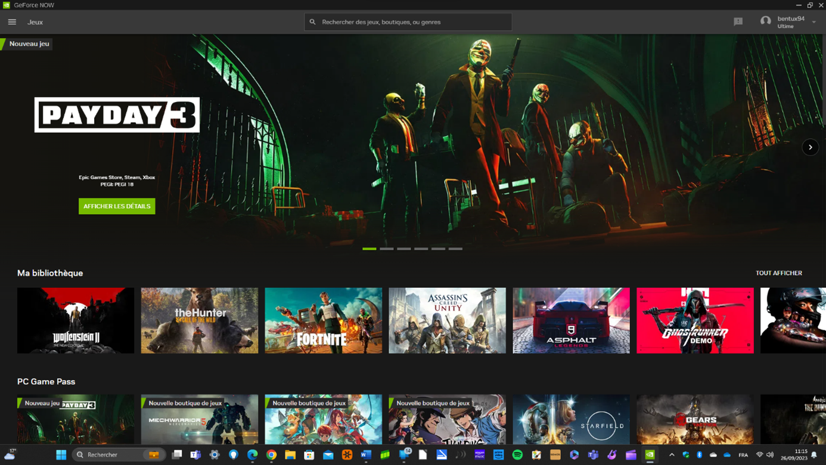The width and height of the screenshot is (826, 465).
Task: Click the GeForce NOW taskbar icon
Action: (x=650, y=455)
